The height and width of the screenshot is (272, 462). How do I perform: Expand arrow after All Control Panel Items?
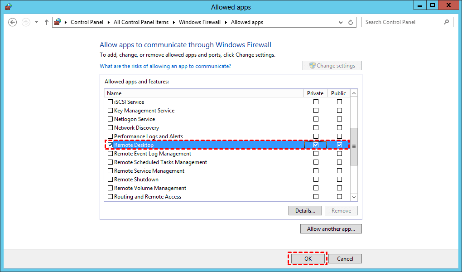pyautogui.click(x=173, y=22)
